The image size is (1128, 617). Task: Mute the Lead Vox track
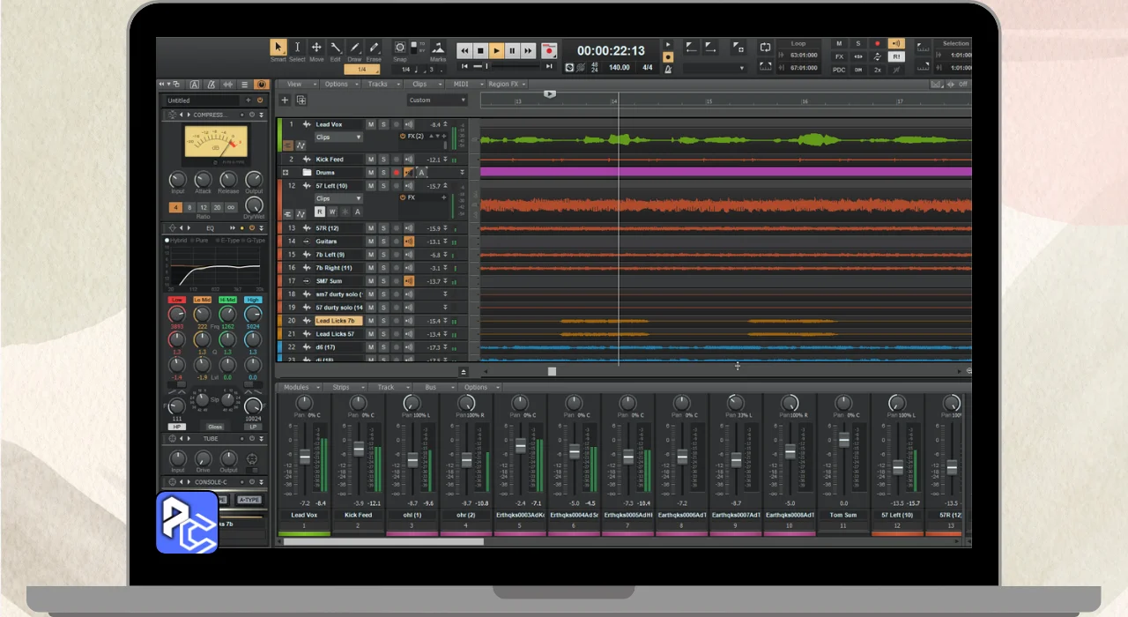tap(371, 125)
